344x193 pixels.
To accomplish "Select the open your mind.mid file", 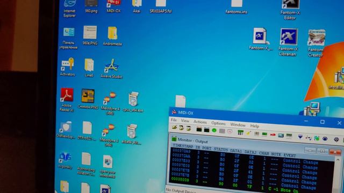I will [x=107, y=166].
